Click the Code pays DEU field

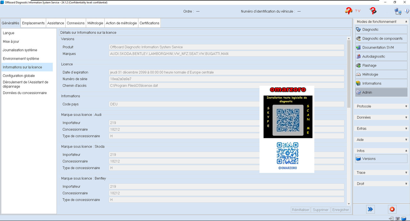tap(226, 104)
